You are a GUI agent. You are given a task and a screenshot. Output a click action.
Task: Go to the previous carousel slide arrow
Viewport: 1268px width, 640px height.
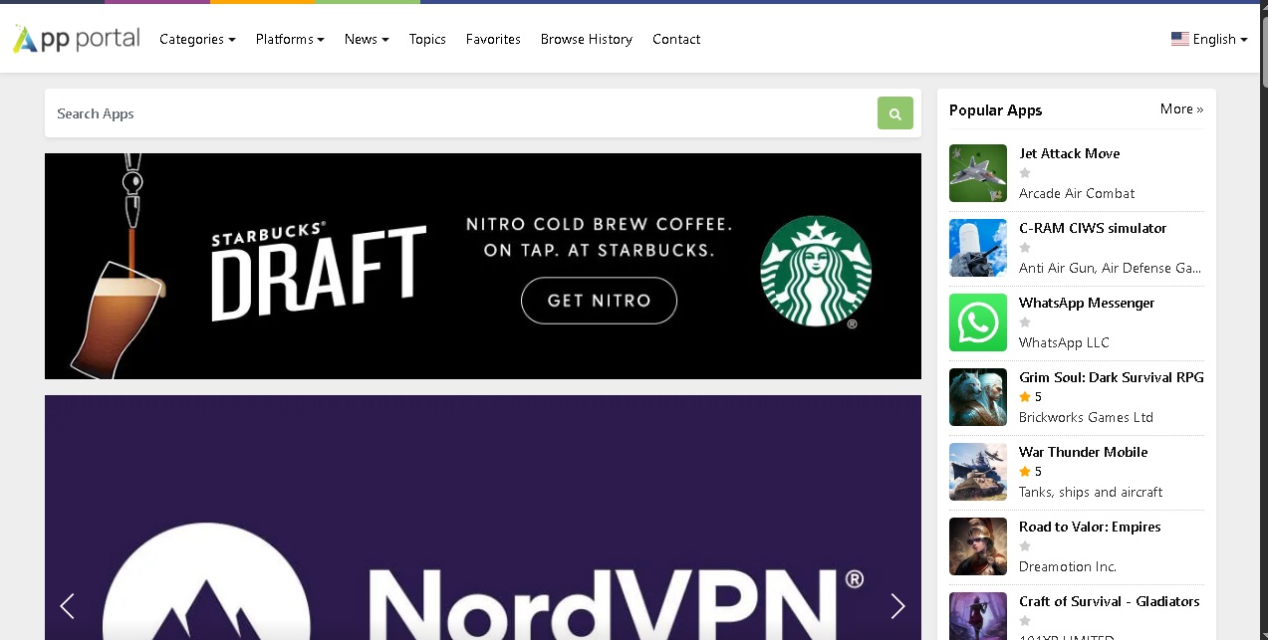tap(67, 605)
